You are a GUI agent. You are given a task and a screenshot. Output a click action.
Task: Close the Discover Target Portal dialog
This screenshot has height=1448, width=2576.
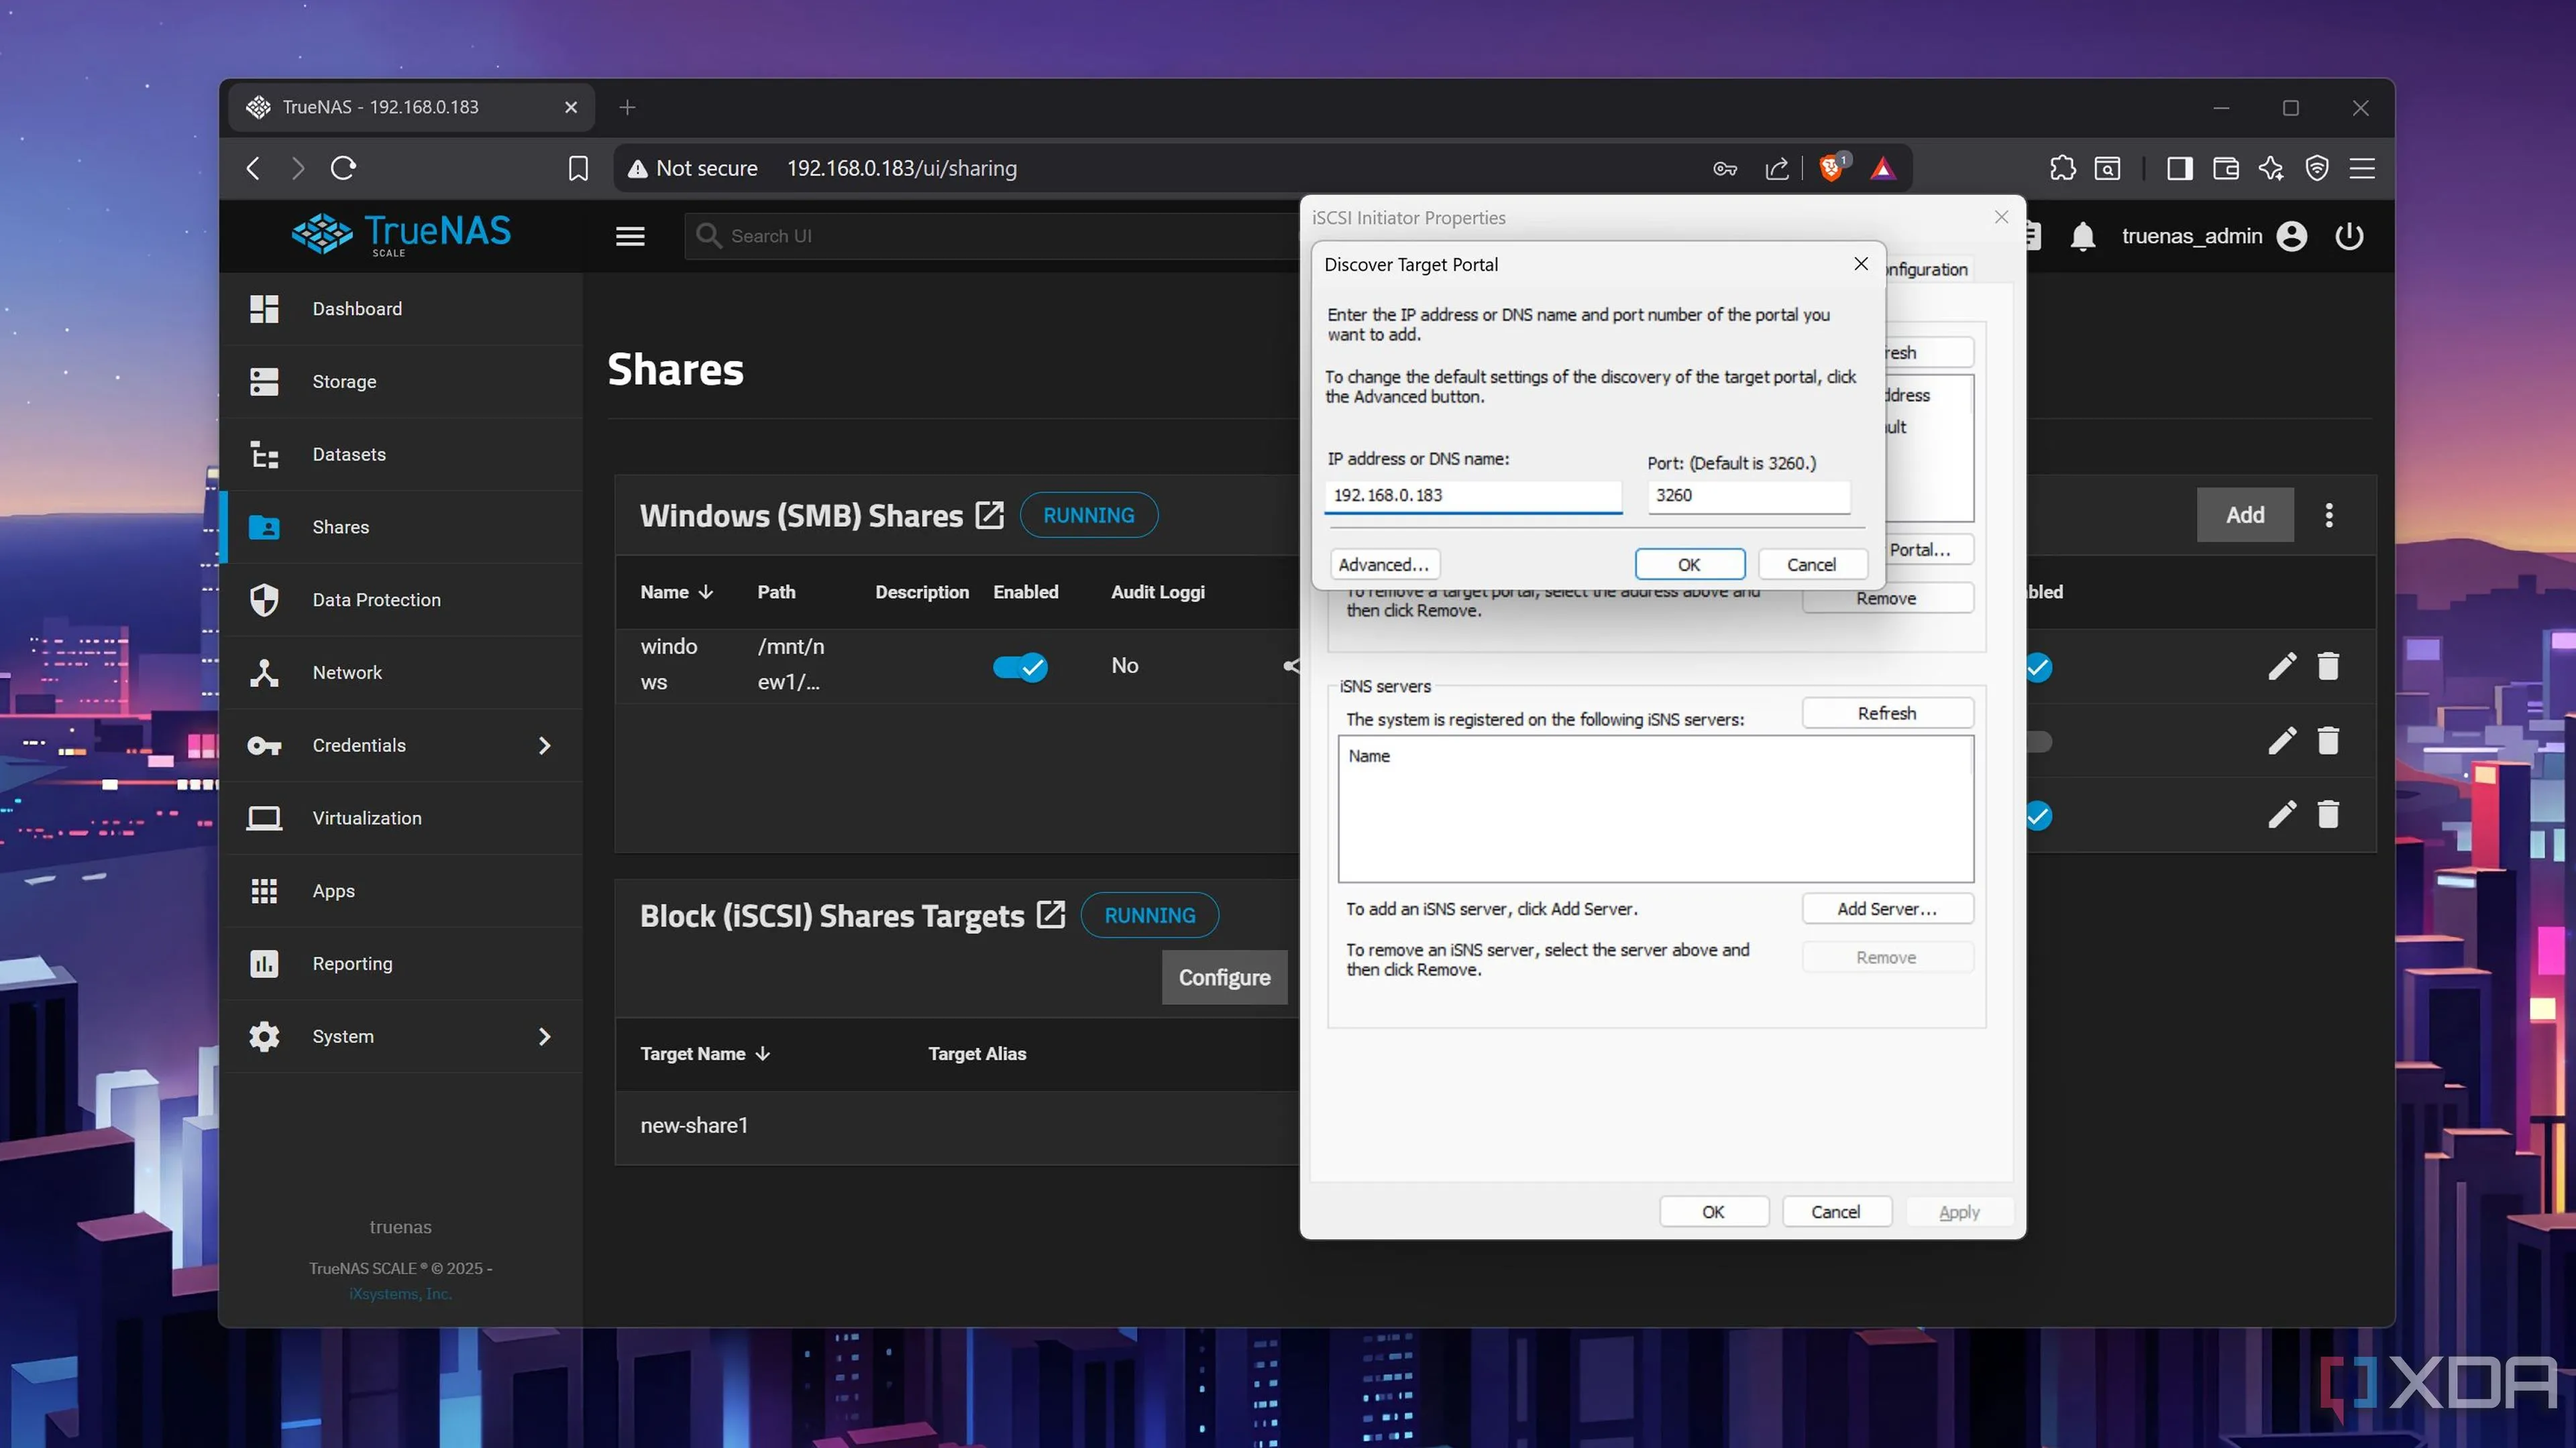click(1860, 264)
